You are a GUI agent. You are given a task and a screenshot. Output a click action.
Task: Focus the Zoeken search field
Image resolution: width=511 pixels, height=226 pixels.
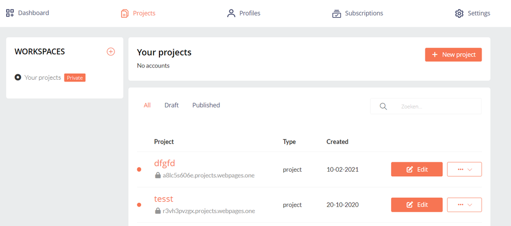coord(436,106)
